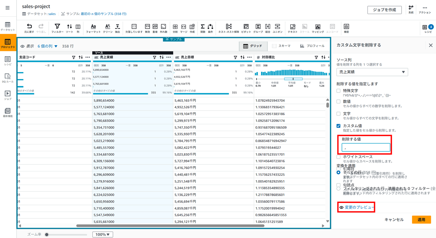Select the Filtered rows (フィルタリングされた行) radio button
This screenshot has height=238, width=436.
[x=338, y=188]
